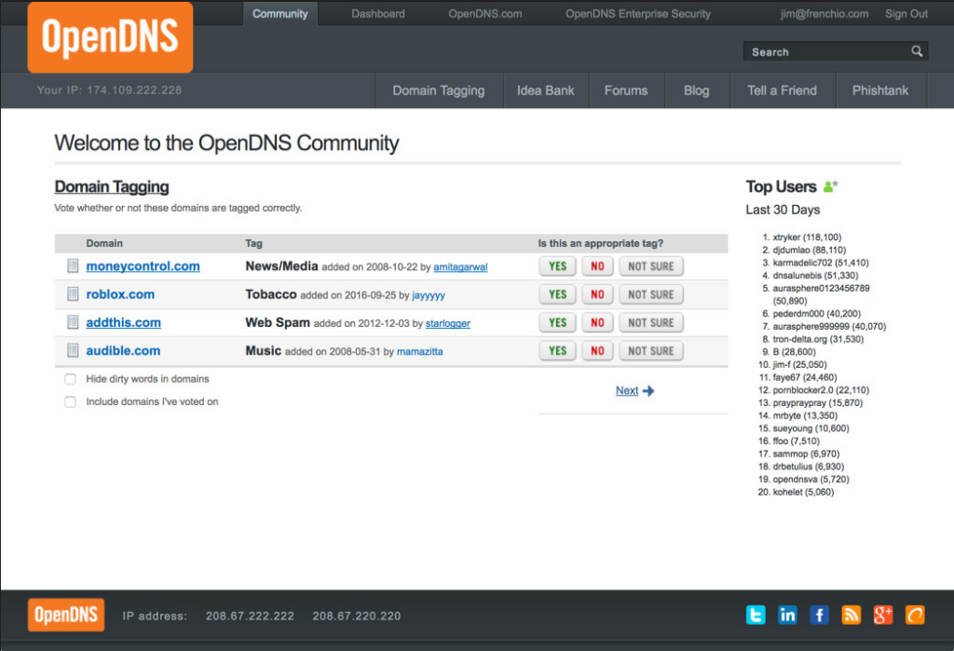Screen dimensions: 954x651
Task: Click the Next page link
Action: point(627,390)
